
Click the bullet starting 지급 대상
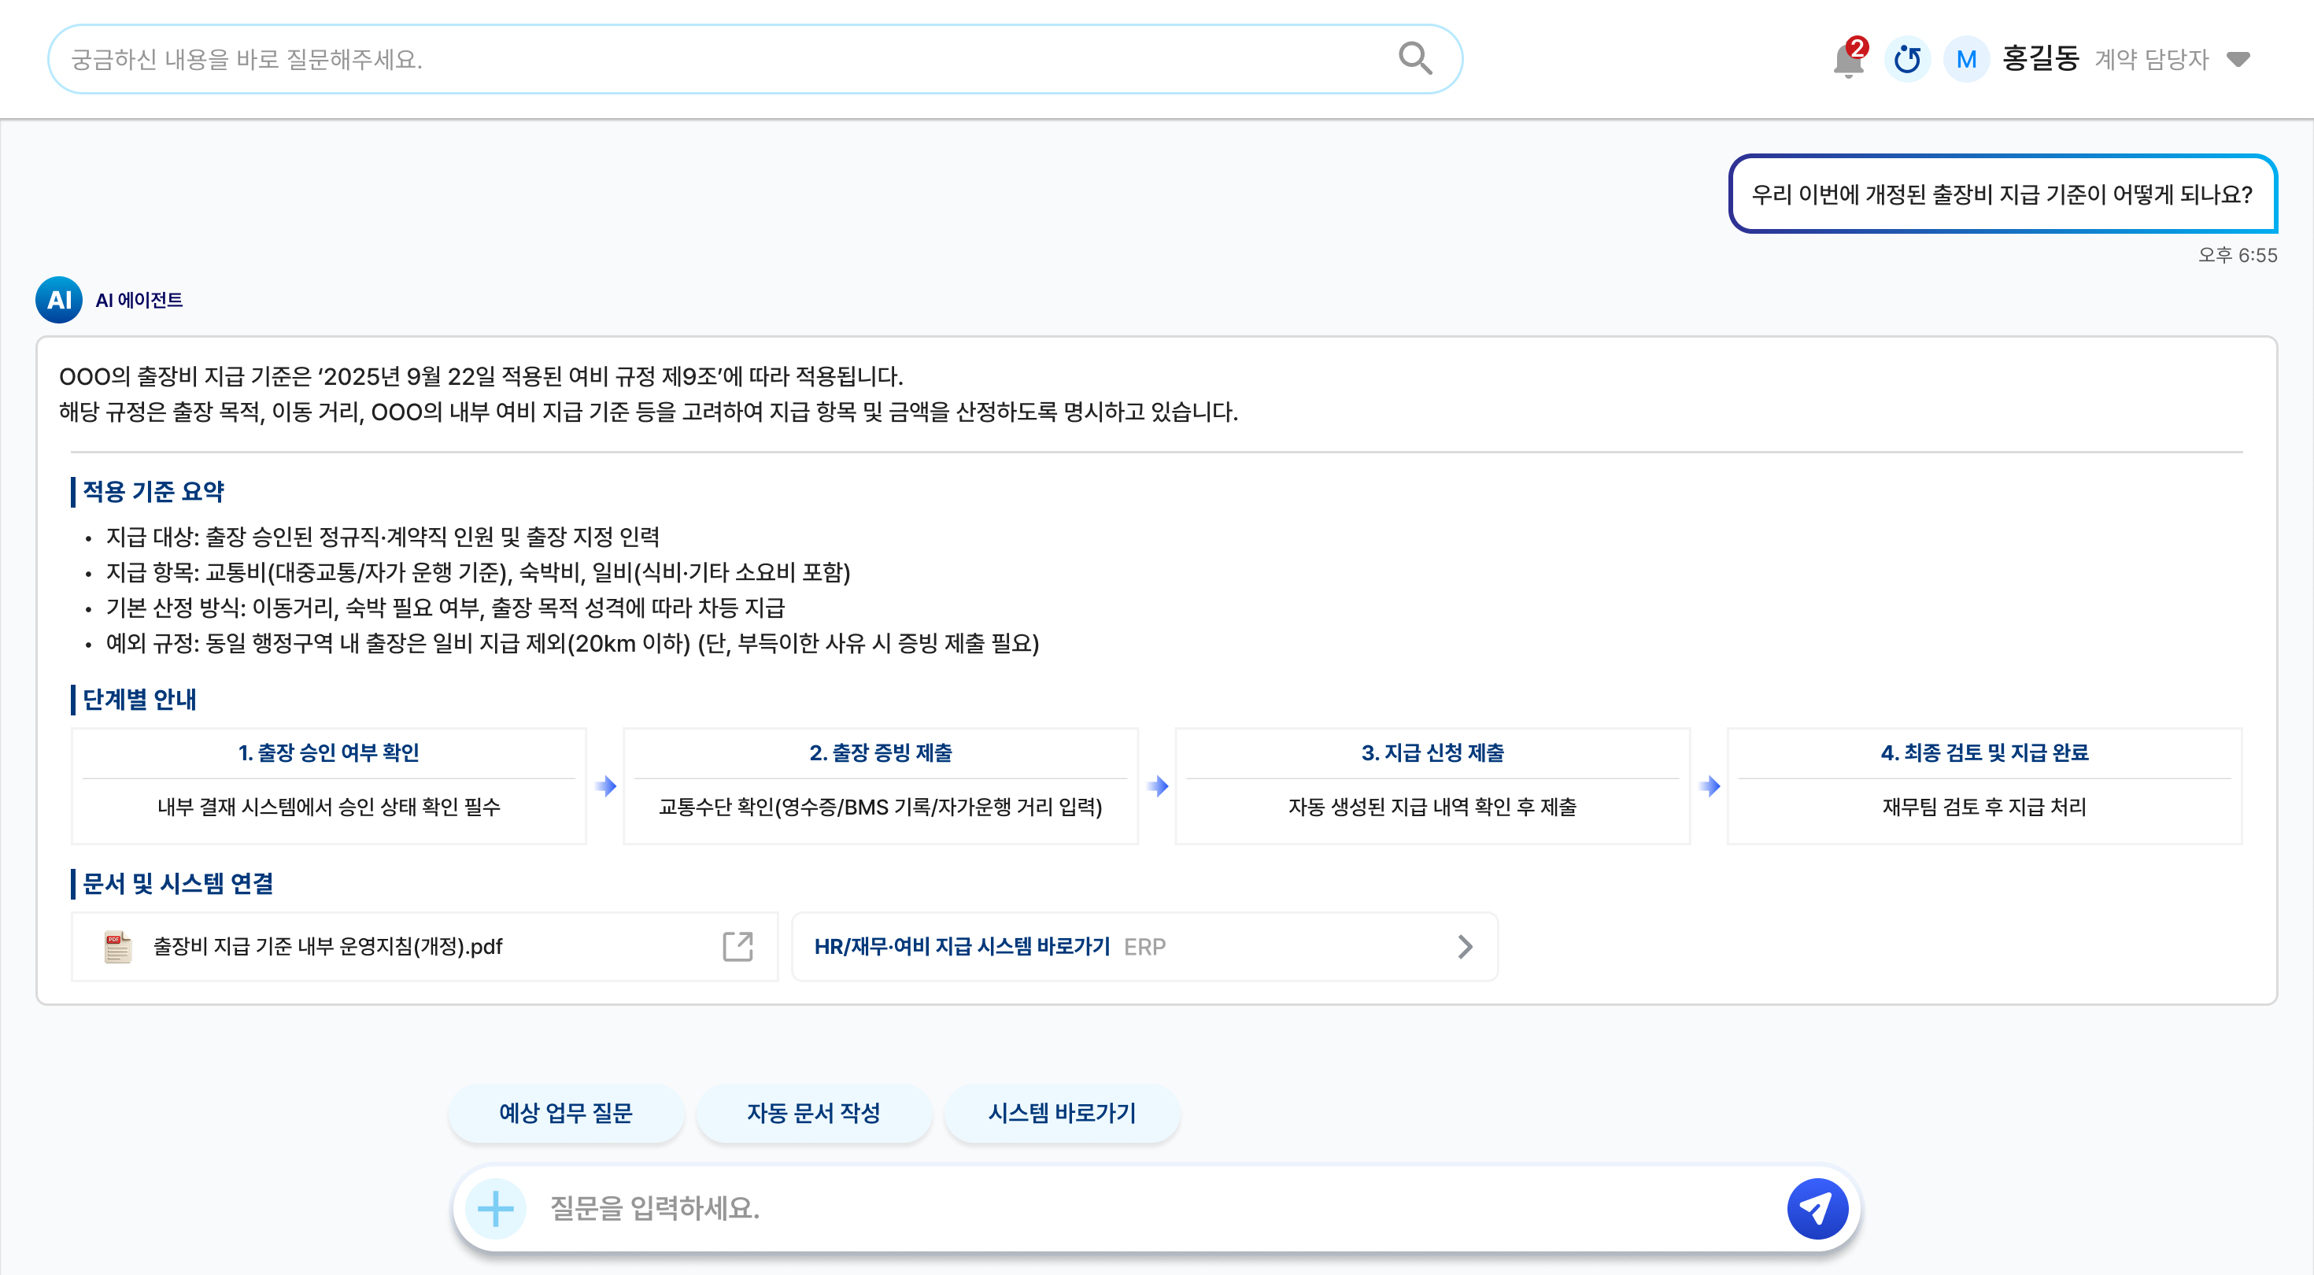(383, 538)
